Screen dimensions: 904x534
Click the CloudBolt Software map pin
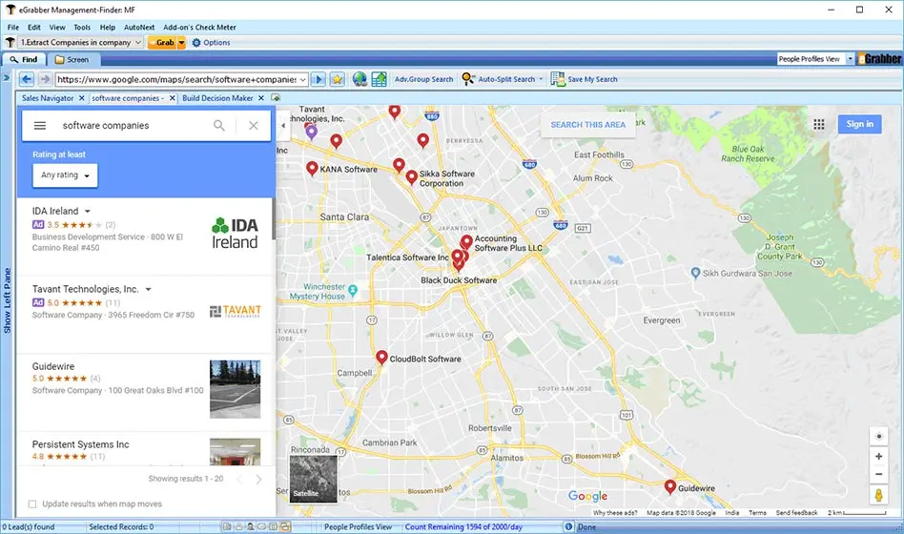point(381,358)
